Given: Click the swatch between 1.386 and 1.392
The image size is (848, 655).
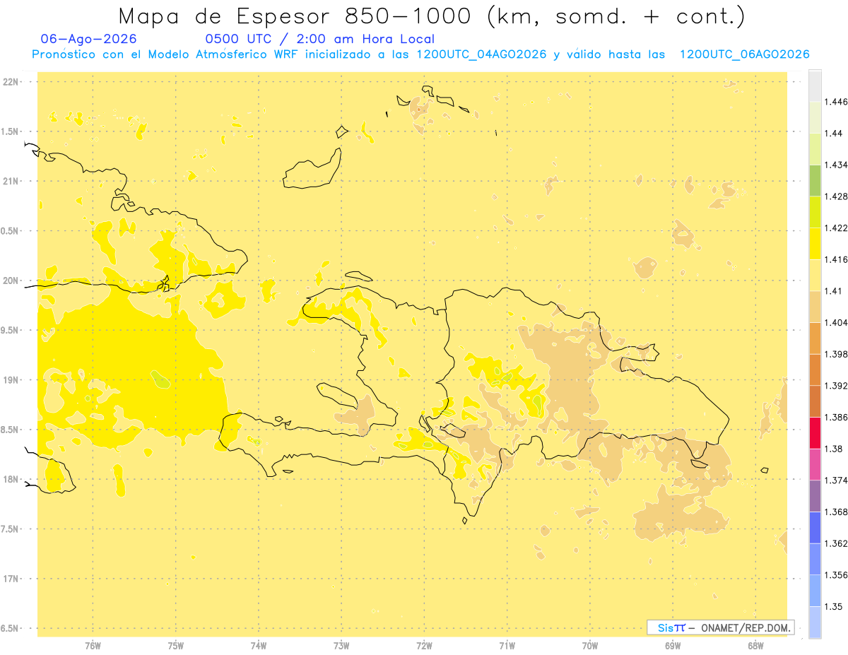Looking at the screenshot, I should (x=815, y=401).
